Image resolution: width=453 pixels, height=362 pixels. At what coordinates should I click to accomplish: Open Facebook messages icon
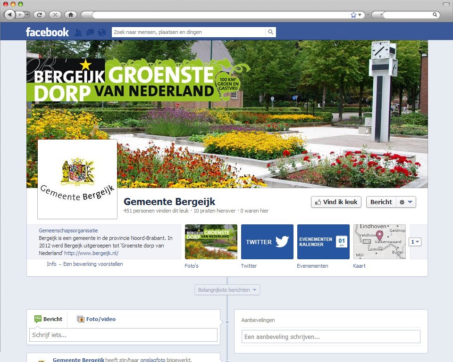[90, 33]
